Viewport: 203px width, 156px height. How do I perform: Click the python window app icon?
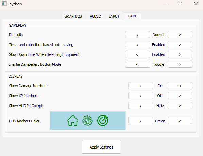click(4, 4)
